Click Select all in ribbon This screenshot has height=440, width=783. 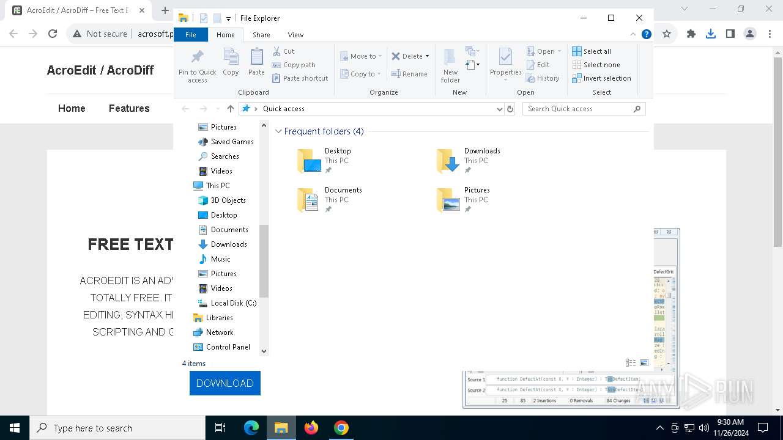click(x=592, y=51)
